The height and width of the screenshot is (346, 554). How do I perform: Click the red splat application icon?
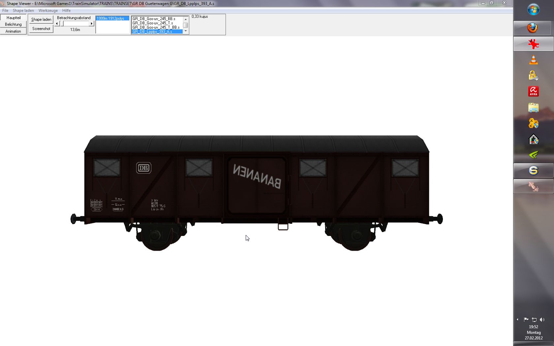(533, 44)
